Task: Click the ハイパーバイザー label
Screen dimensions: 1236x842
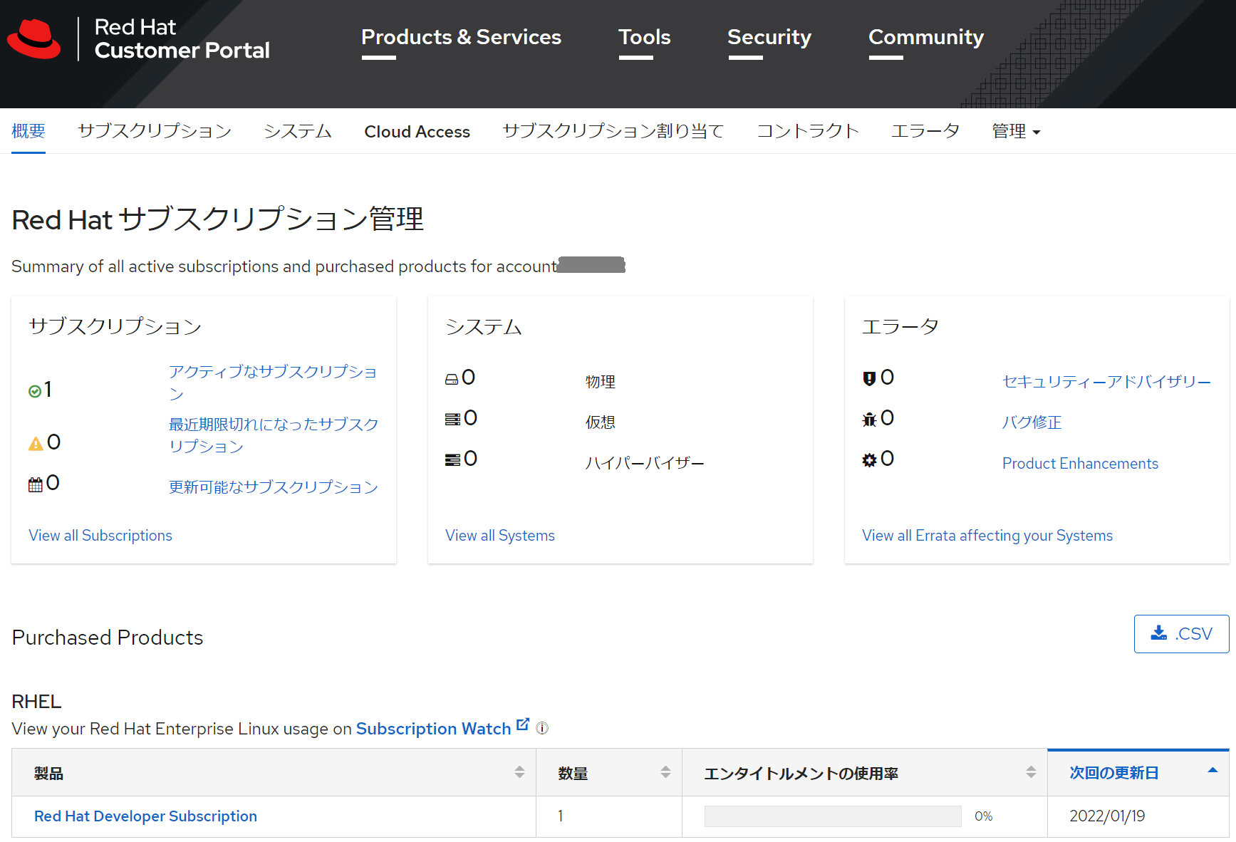Action: point(645,463)
